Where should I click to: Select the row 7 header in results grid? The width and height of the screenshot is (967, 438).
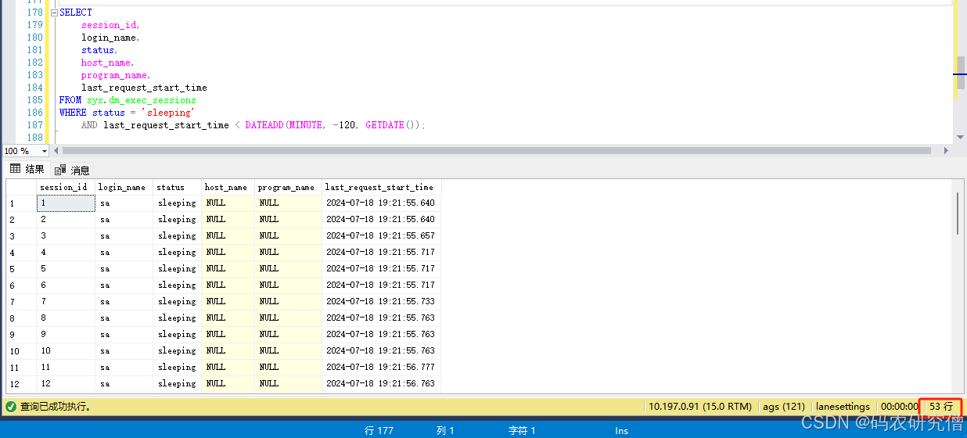(x=21, y=302)
